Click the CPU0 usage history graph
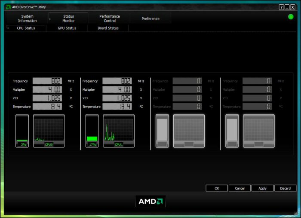Viewport: 301px width, 218px height. click(49, 131)
